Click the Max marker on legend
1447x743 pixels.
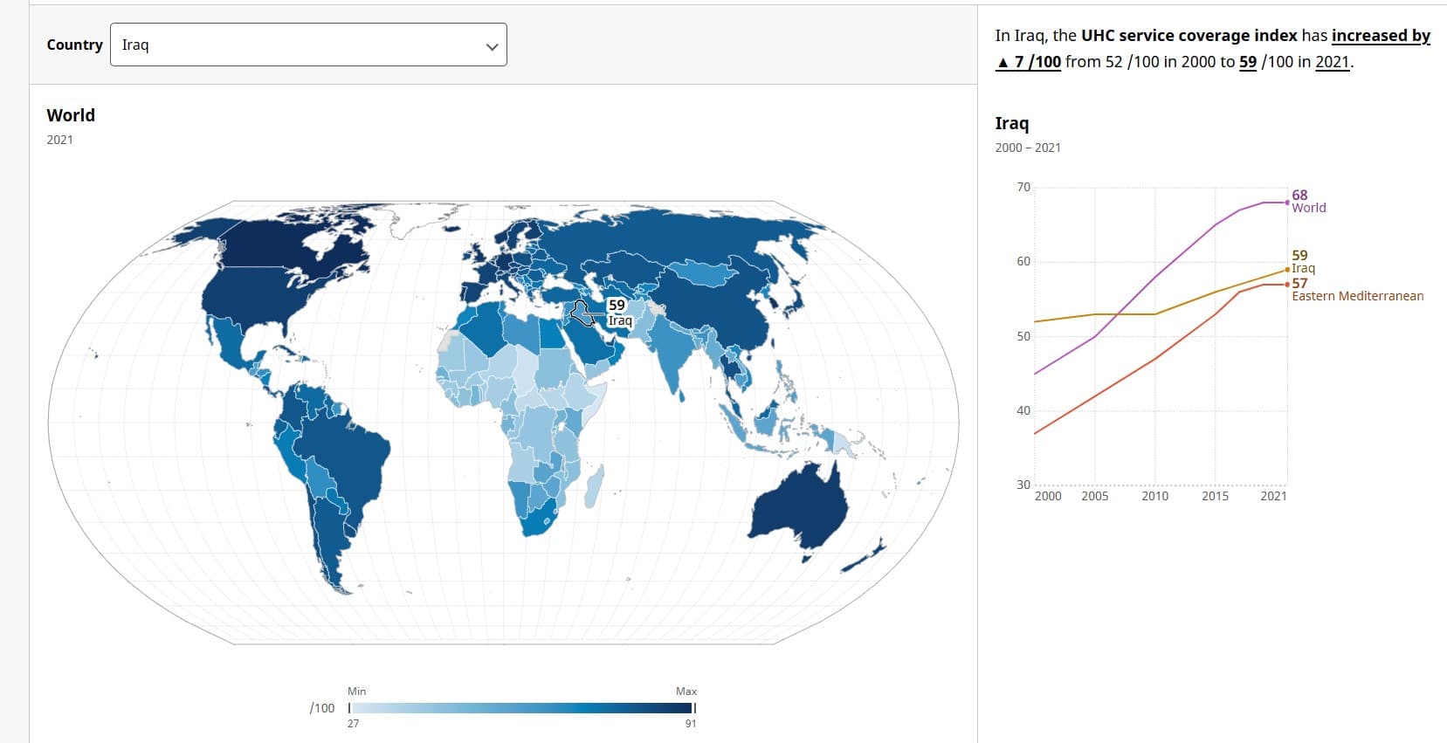point(694,708)
